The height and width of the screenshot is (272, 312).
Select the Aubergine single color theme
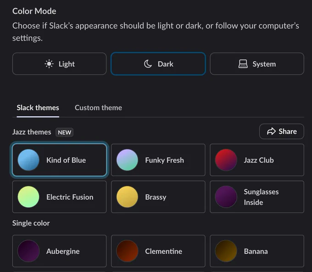pos(59,251)
